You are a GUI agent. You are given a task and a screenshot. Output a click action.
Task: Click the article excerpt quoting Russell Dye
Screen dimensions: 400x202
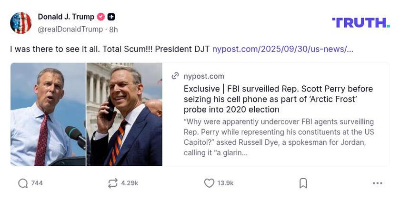coord(279,137)
